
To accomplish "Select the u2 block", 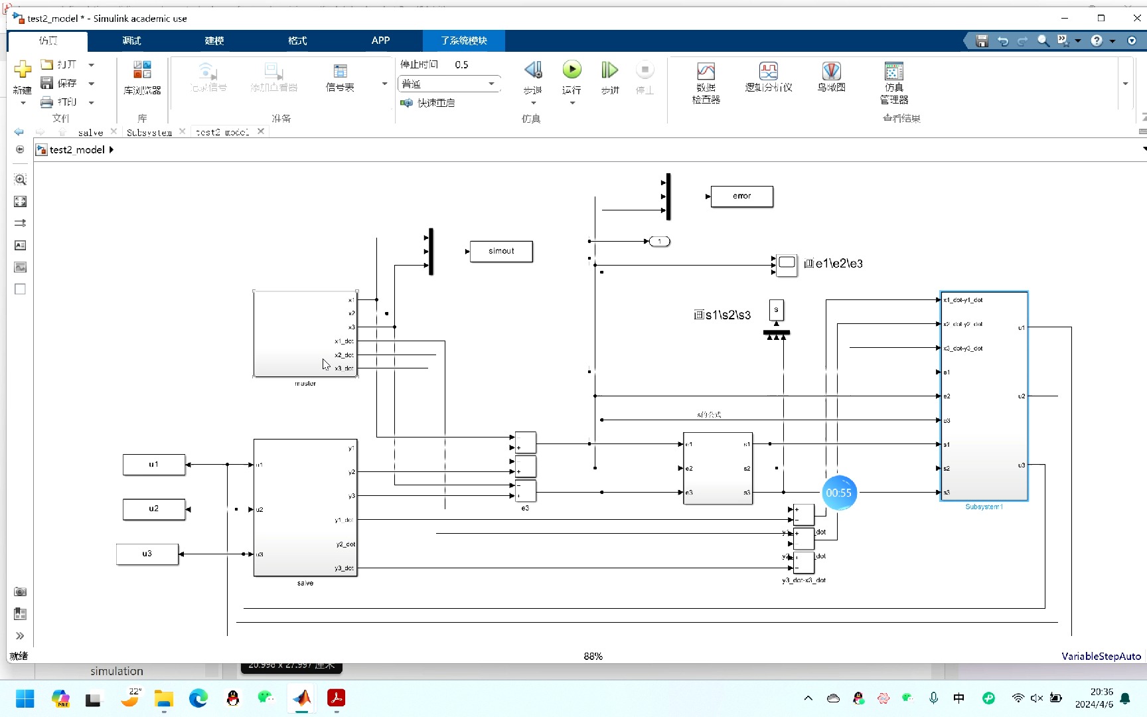I will tap(154, 509).
